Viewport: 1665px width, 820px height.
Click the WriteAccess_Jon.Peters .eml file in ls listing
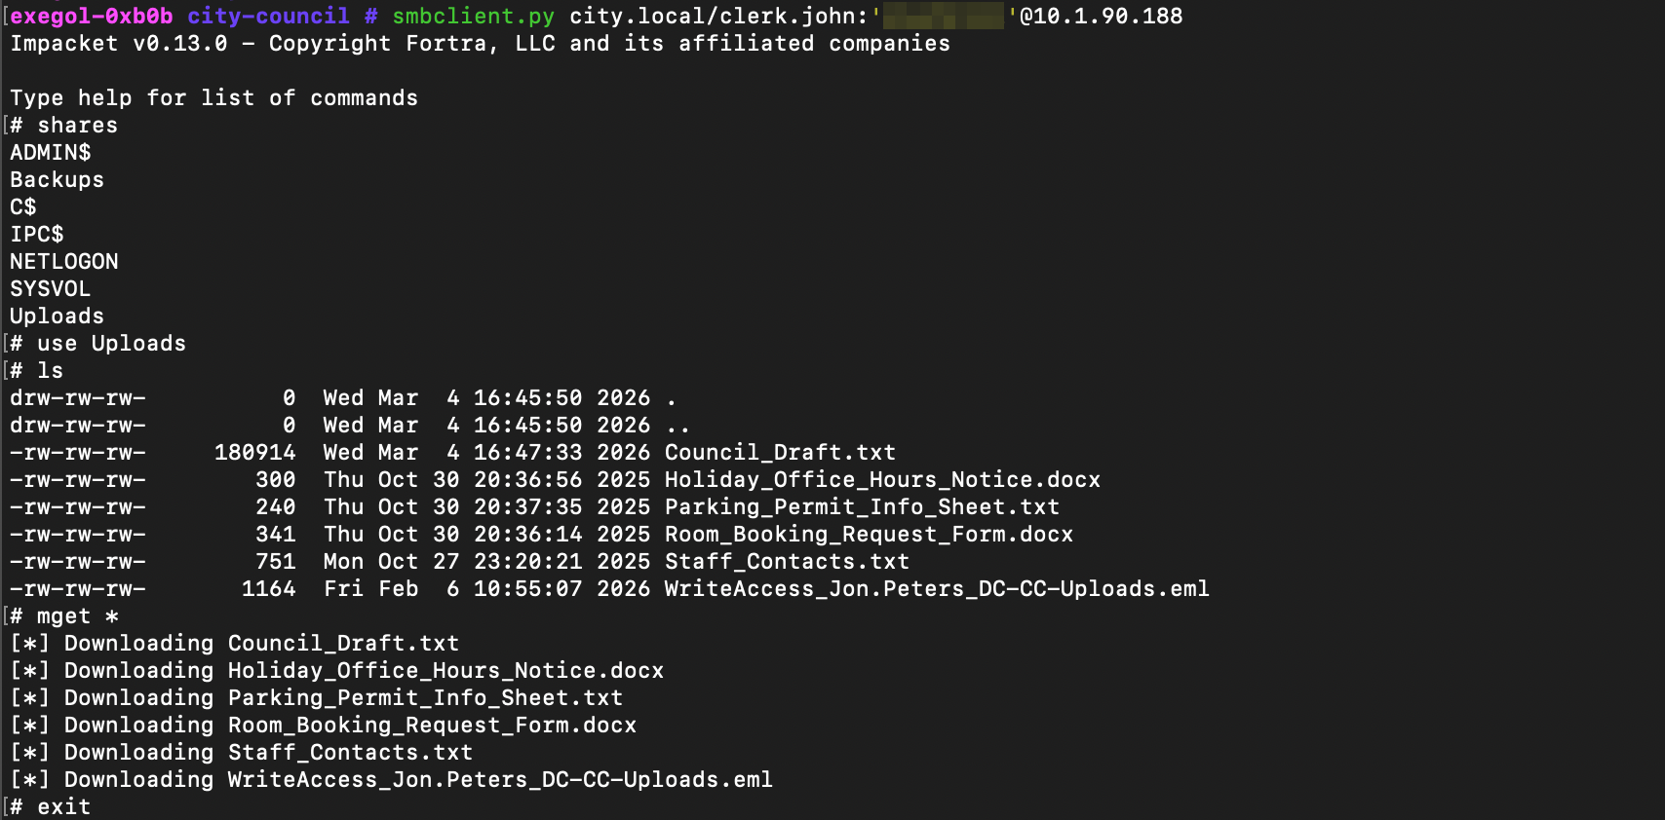point(937,589)
